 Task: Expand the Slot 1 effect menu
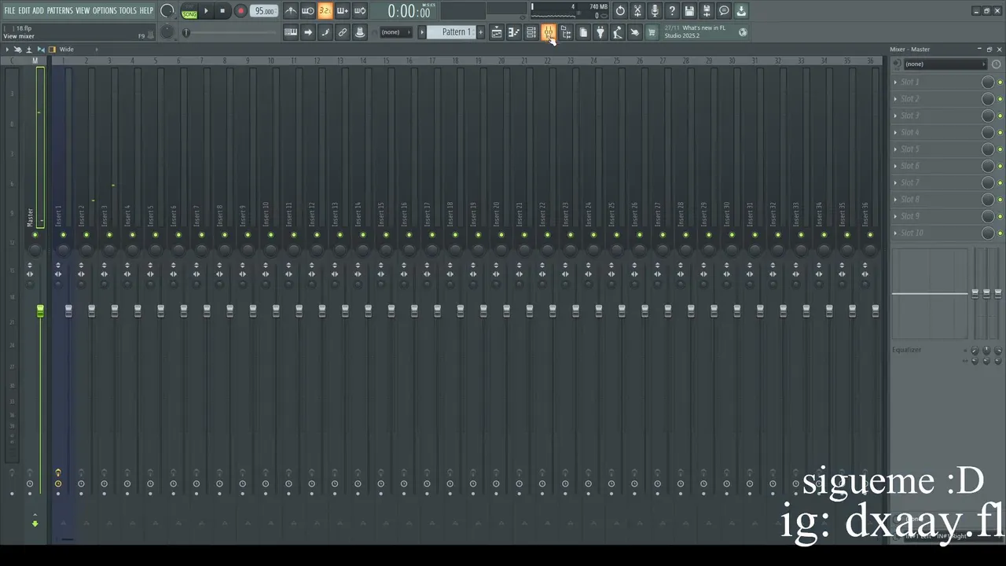coord(895,82)
